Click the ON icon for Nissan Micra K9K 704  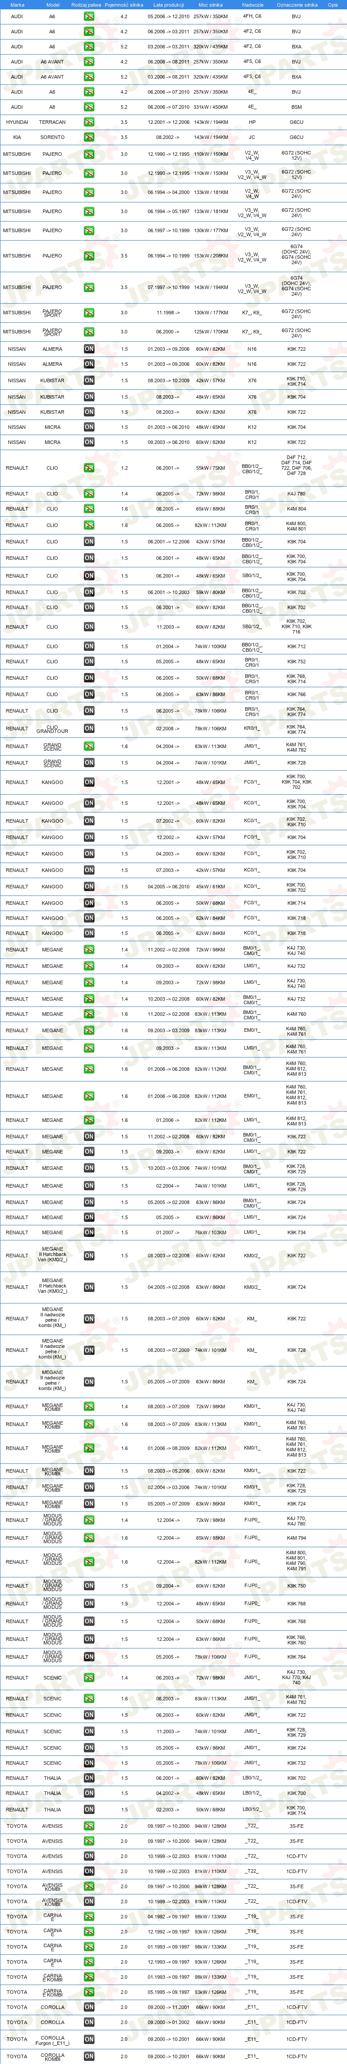pyautogui.click(x=89, y=427)
